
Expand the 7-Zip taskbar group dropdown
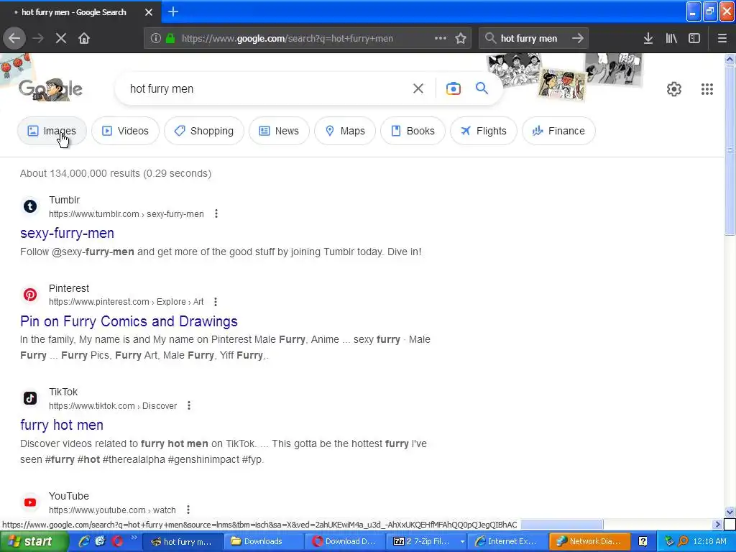coord(462,542)
